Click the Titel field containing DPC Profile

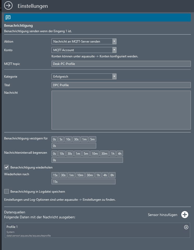[121, 85]
